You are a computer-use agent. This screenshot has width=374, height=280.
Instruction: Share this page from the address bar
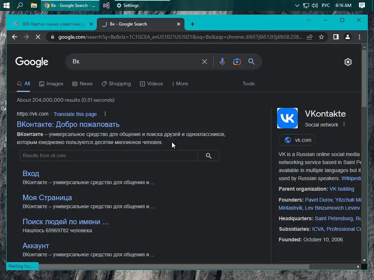tap(310, 37)
